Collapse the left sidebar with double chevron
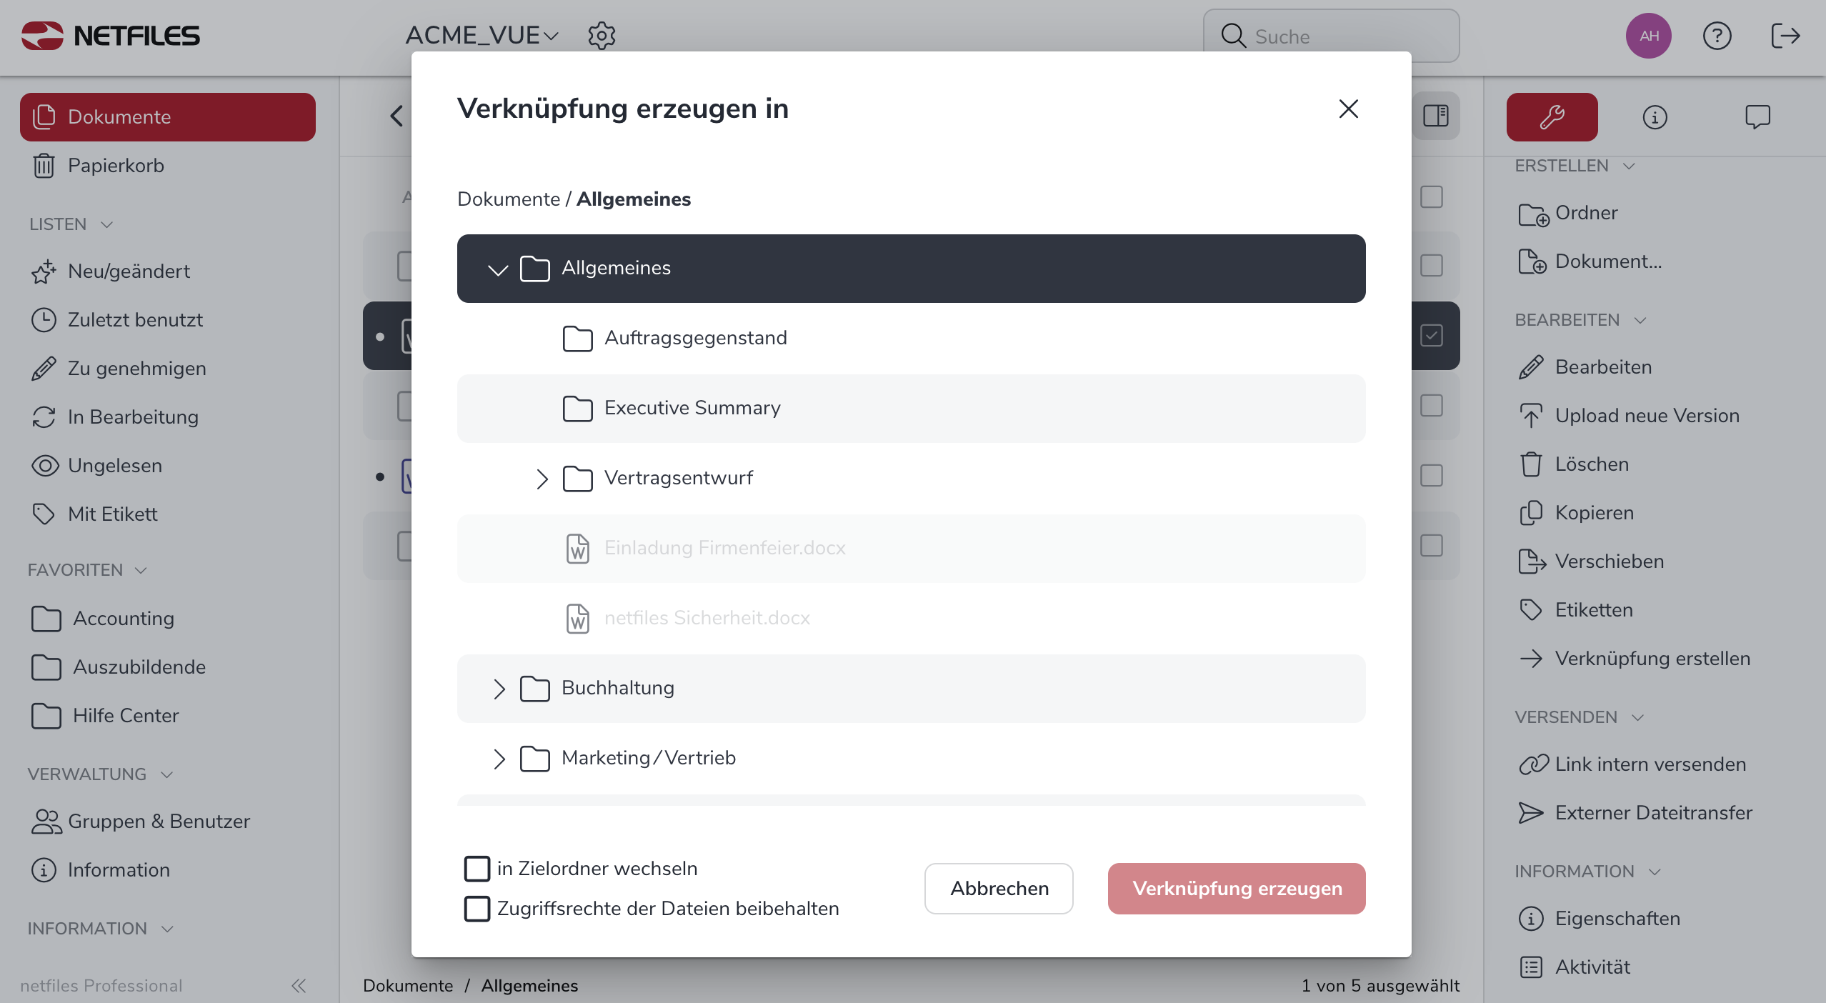1826x1003 pixels. (299, 986)
